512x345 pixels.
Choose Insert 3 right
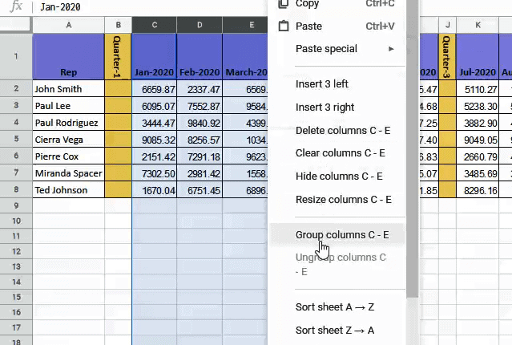(x=325, y=108)
